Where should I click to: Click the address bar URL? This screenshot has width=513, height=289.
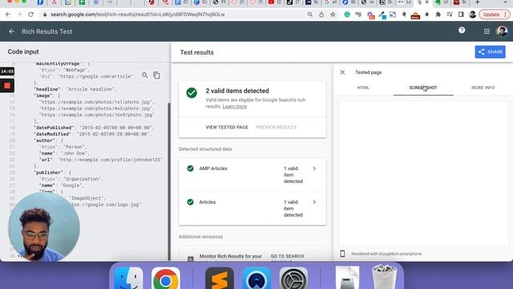[x=137, y=14]
